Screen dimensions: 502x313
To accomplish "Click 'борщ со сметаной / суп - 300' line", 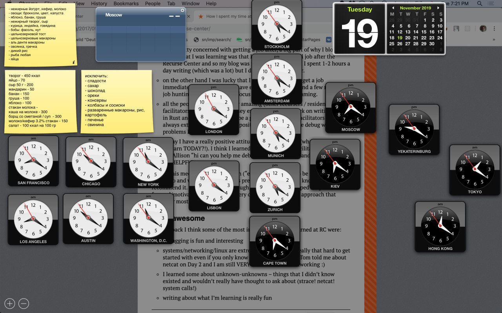I will [35, 116].
